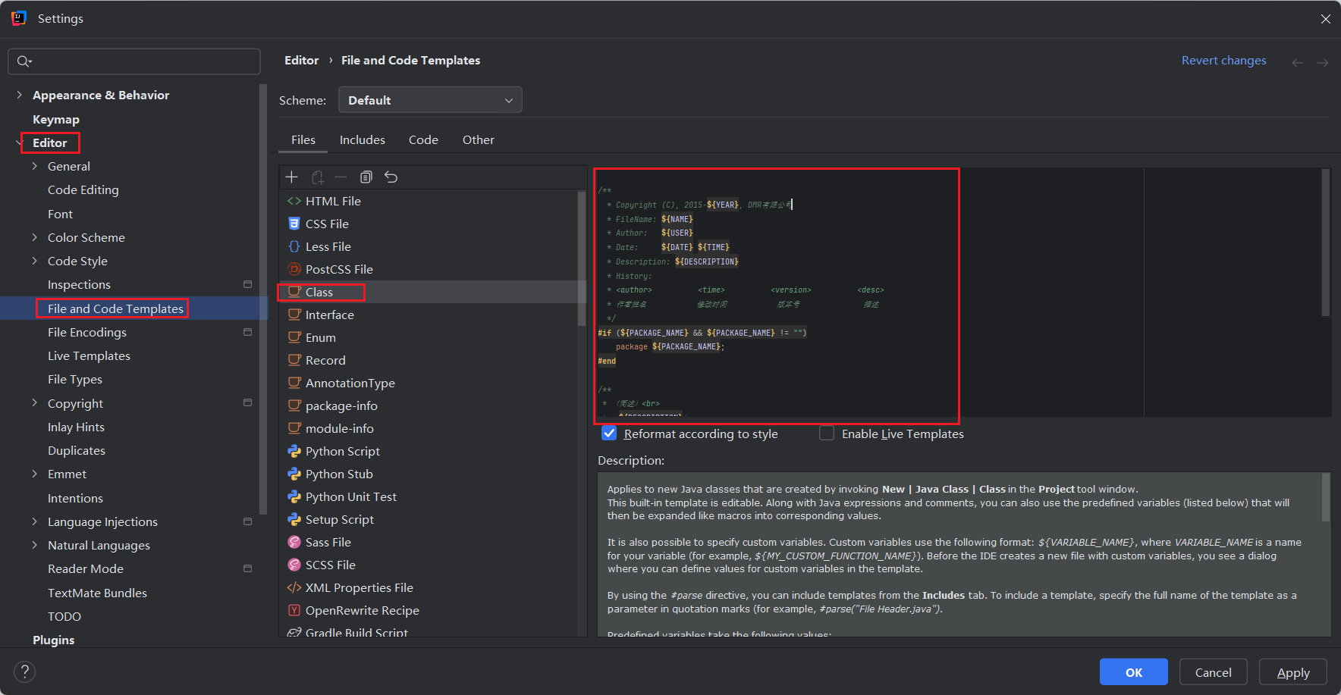Click the File Encodings project-level icon
The width and height of the screenshot is (1341, 695).
247,332
